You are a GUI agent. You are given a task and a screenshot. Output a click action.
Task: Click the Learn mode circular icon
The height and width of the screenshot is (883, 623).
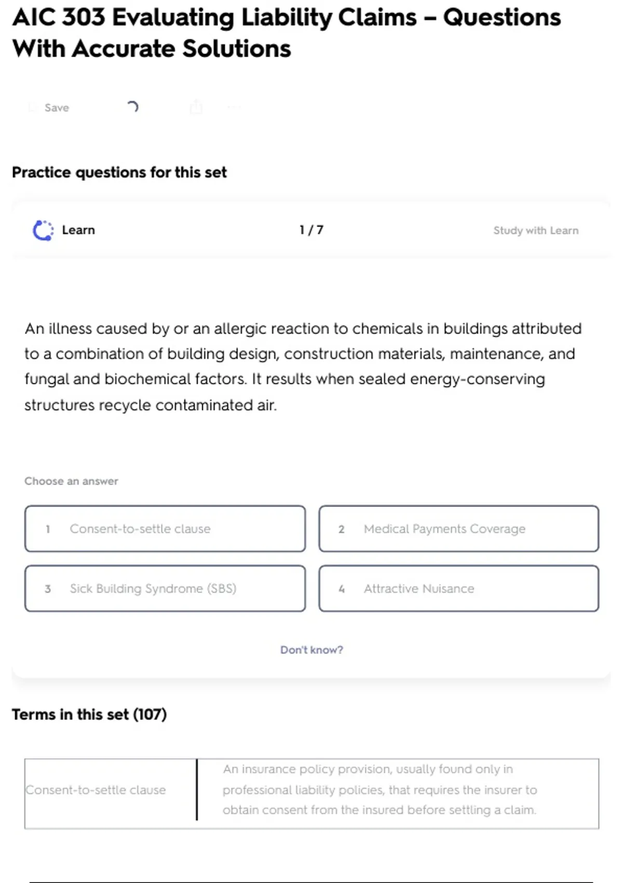point(43,231)
